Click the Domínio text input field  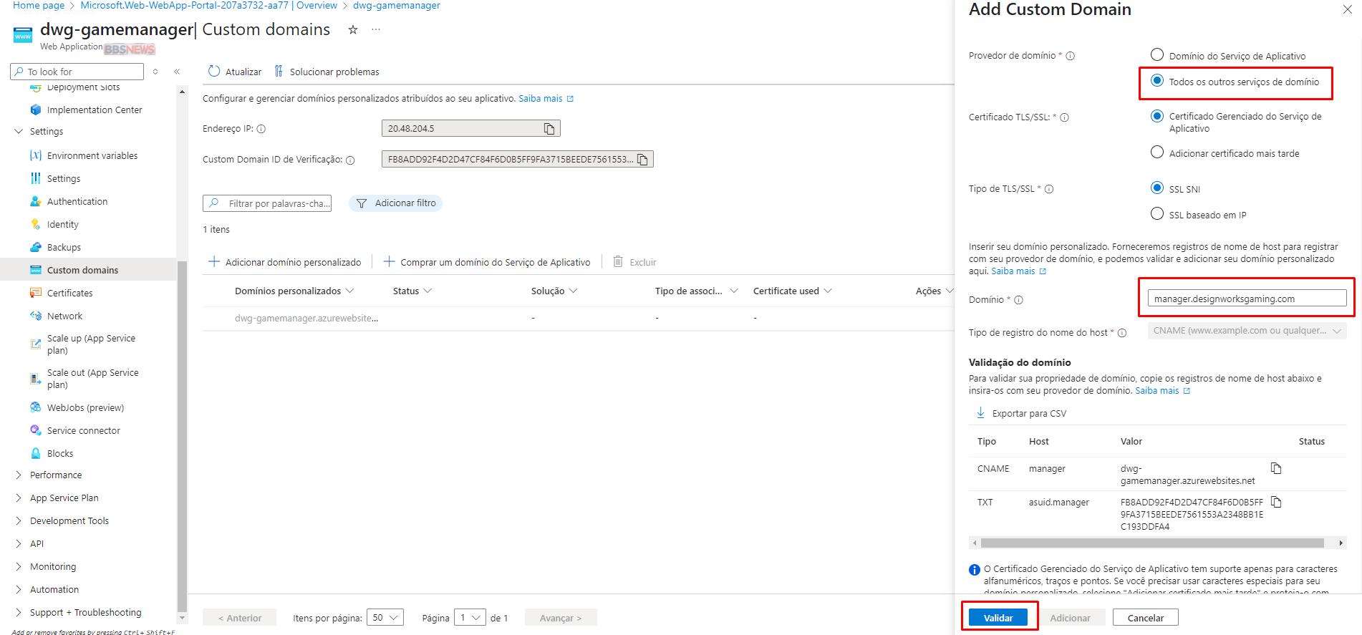[x=1246, y=299]
